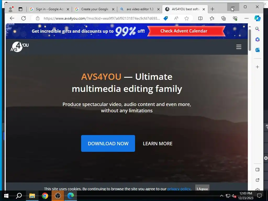Open the Windows Start menu
This screenshot has width=268, height=201.
coord(6,196)
